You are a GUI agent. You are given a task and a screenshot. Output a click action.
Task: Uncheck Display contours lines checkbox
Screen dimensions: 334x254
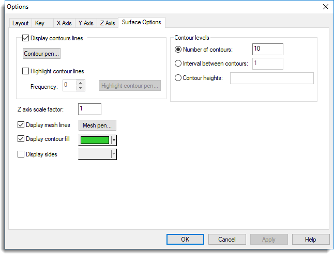coord(26,38)
